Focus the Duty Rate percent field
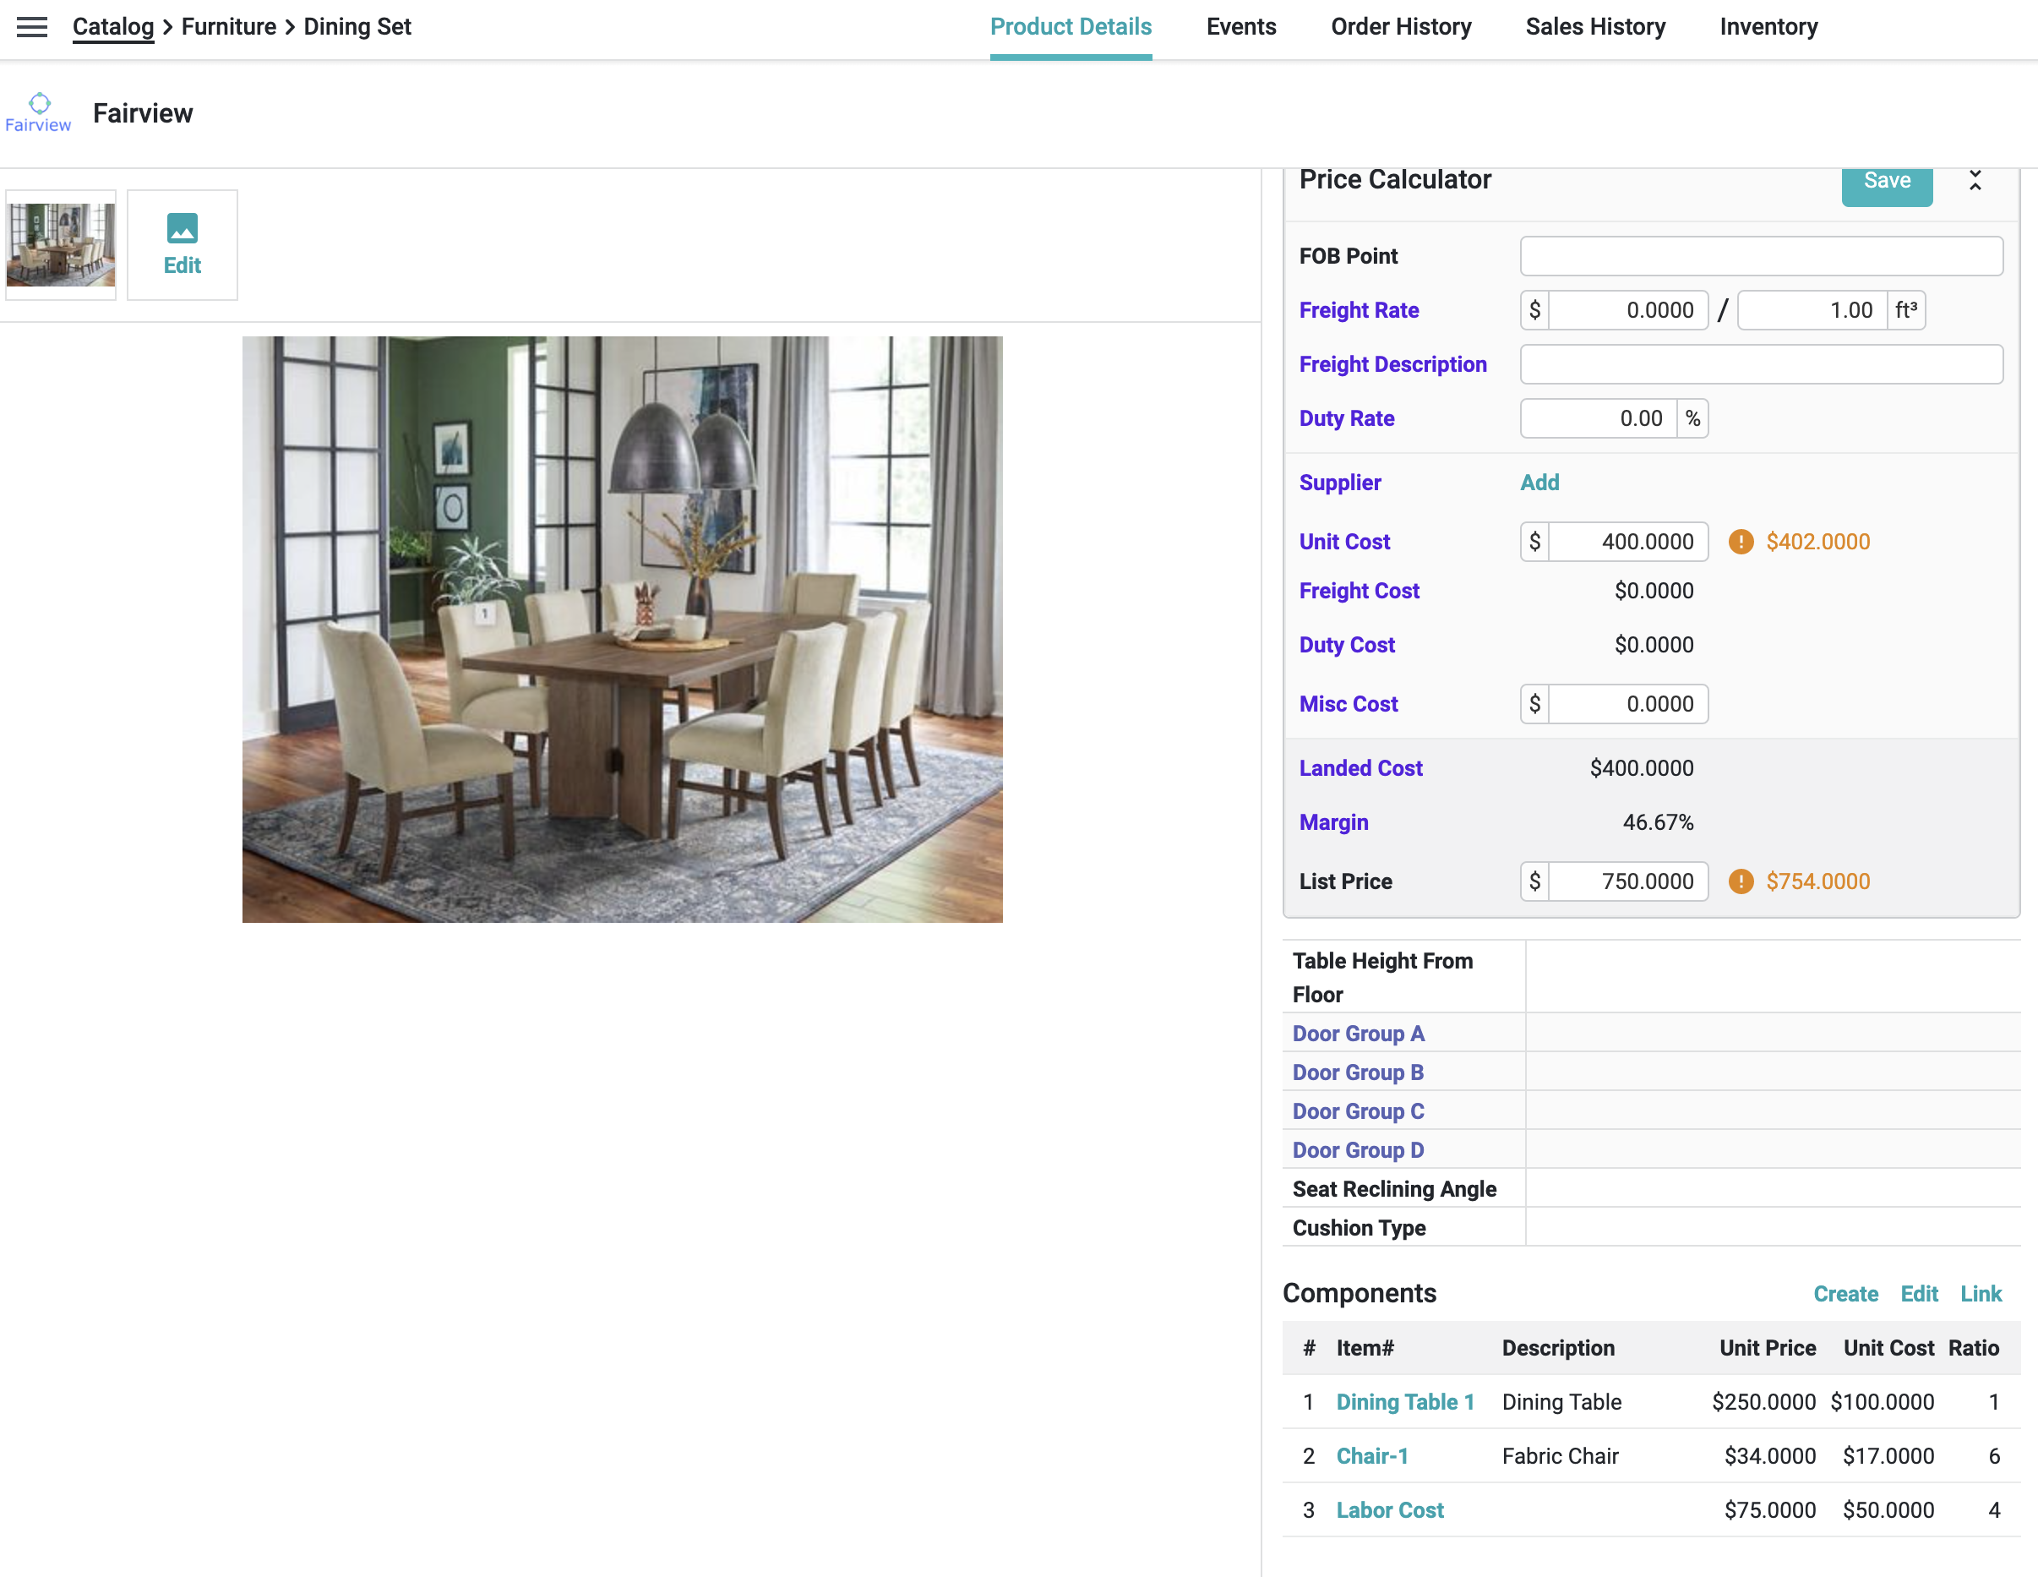Screen dimensions: 2038x1577 (x=1599, y=419)
